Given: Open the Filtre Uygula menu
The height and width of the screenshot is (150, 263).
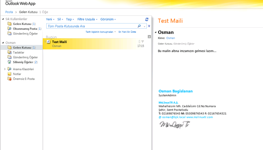Looking at the screenshot, I should tap(87, 19).
